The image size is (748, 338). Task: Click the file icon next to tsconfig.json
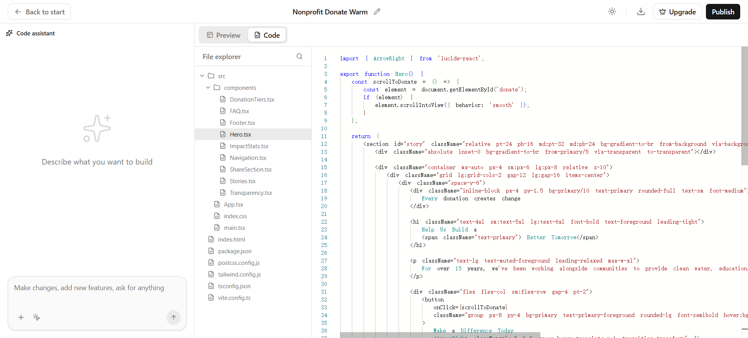click(x=211, y=286)
